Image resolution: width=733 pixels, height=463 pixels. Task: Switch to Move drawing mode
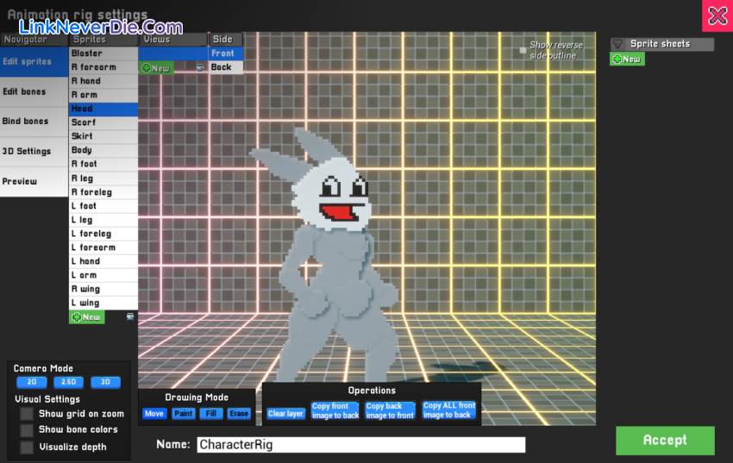[x=154, y=414]
